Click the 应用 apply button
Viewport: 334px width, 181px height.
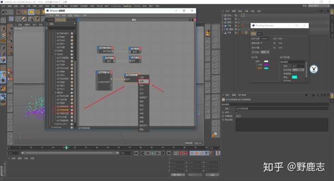tap(212, 175)
